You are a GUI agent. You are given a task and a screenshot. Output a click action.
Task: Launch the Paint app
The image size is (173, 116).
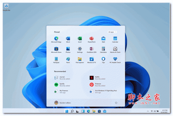click(x=68, y=60)
